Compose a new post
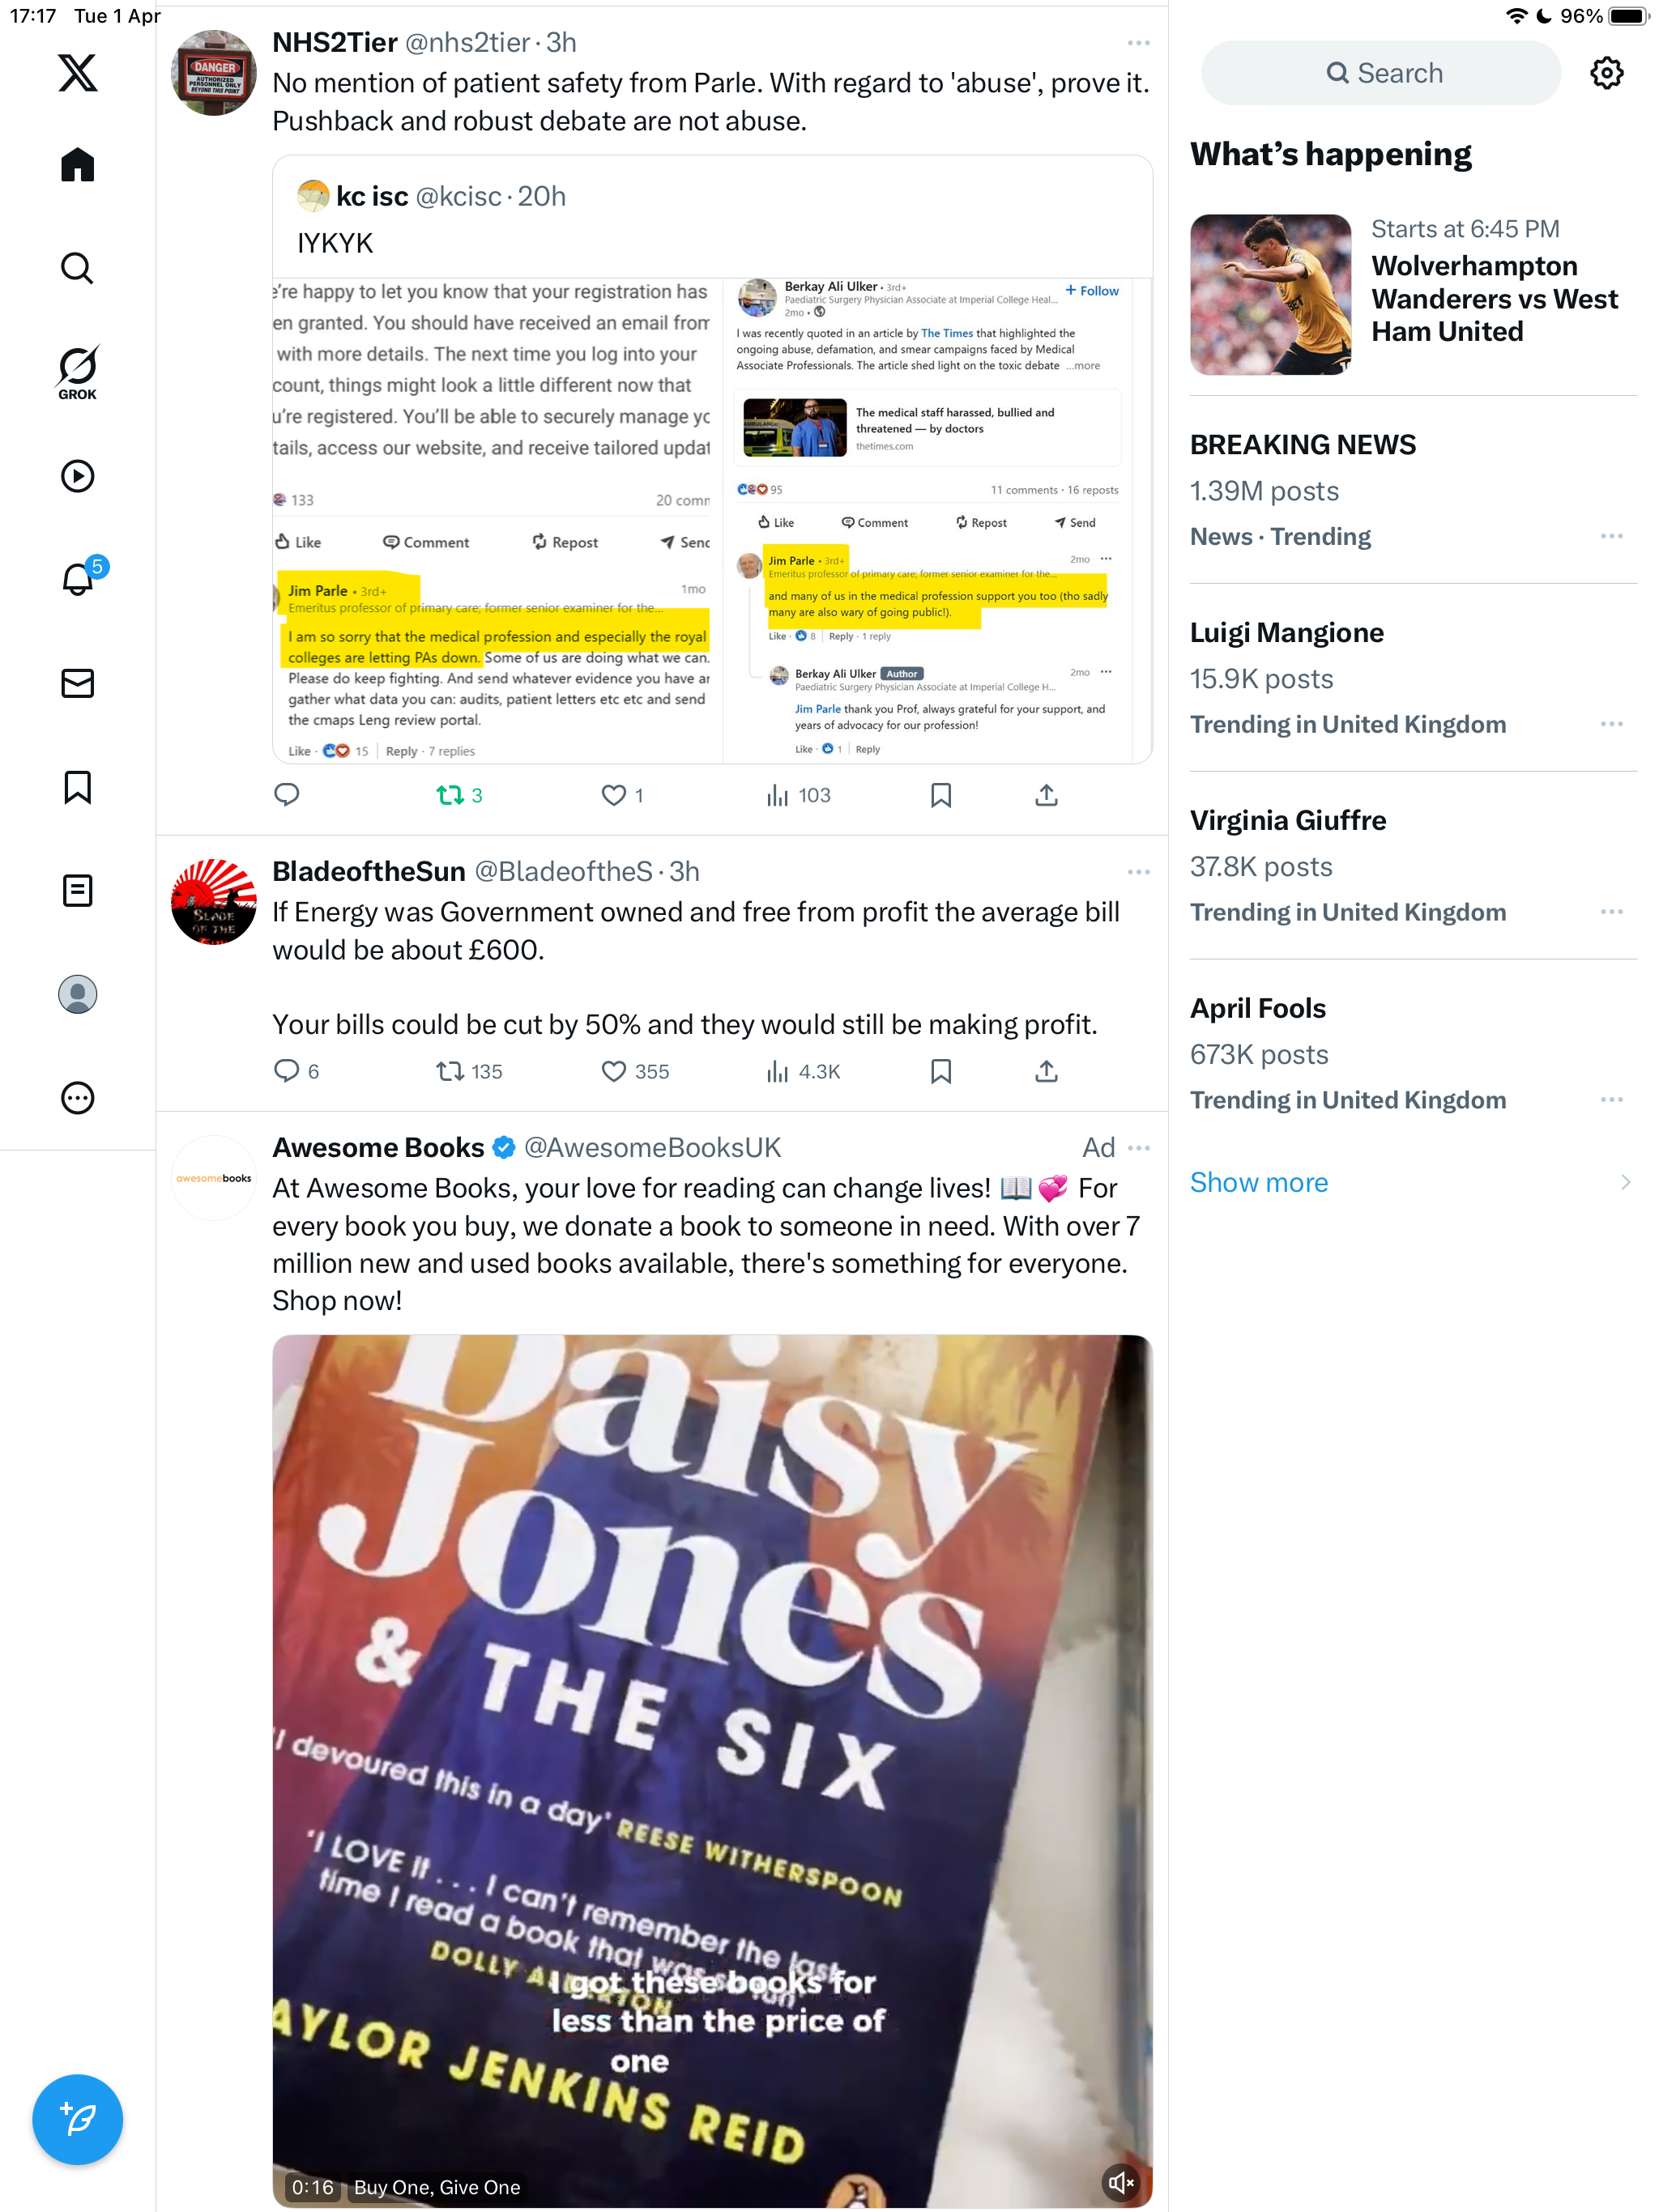Viewport: 1659px width, 2212px height. [x=77, y=2119]
